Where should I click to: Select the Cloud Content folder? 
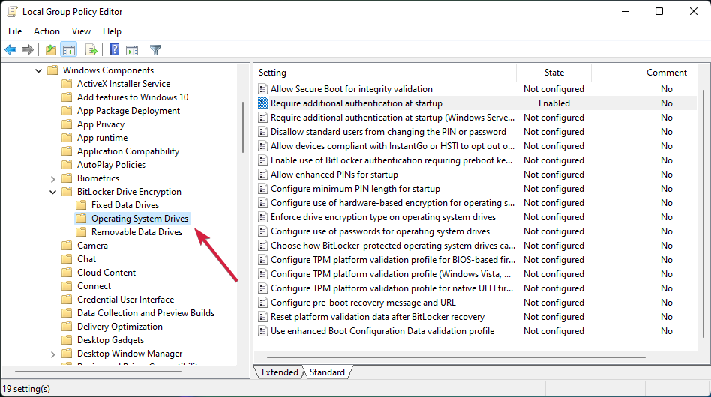click(x=106, y=273)
